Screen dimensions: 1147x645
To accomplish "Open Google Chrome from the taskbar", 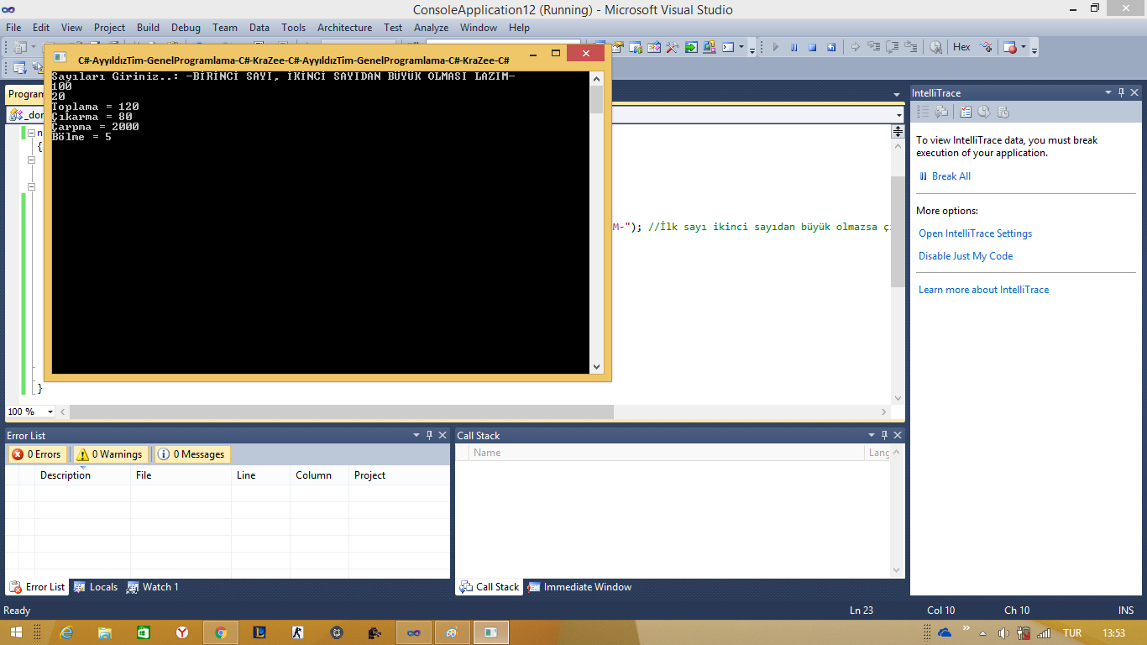I will (221, 632).
